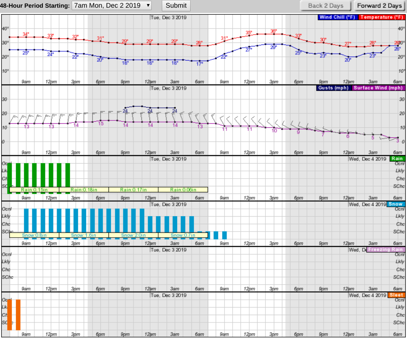
Task: Select the Gusts (mph) legend badge
Action: [x=334, y=88]
